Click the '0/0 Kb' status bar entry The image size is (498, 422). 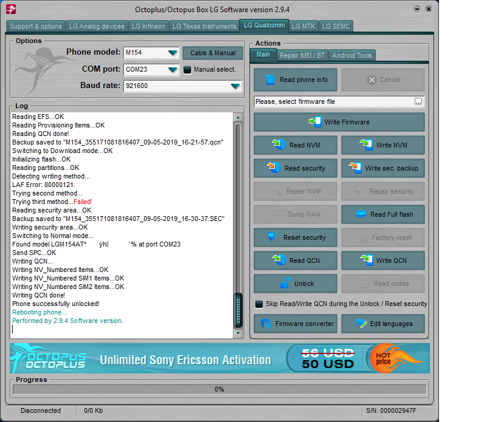[x=94, y=410]
